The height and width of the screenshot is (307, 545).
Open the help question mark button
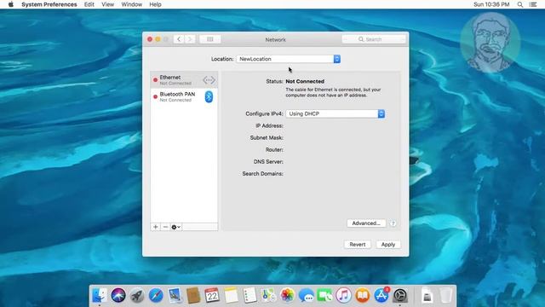(x=393, y=223)
